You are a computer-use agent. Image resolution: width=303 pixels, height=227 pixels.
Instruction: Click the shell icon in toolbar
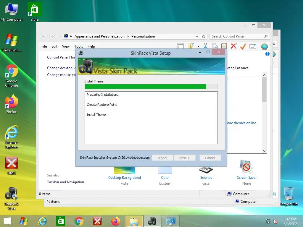[x=264, y=46]
